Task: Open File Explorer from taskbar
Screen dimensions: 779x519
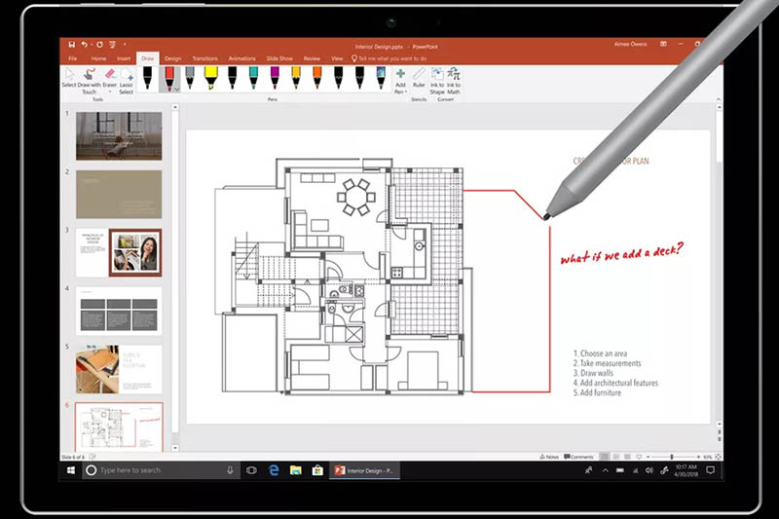Action: pyautogui.click(x=296, y=470)
